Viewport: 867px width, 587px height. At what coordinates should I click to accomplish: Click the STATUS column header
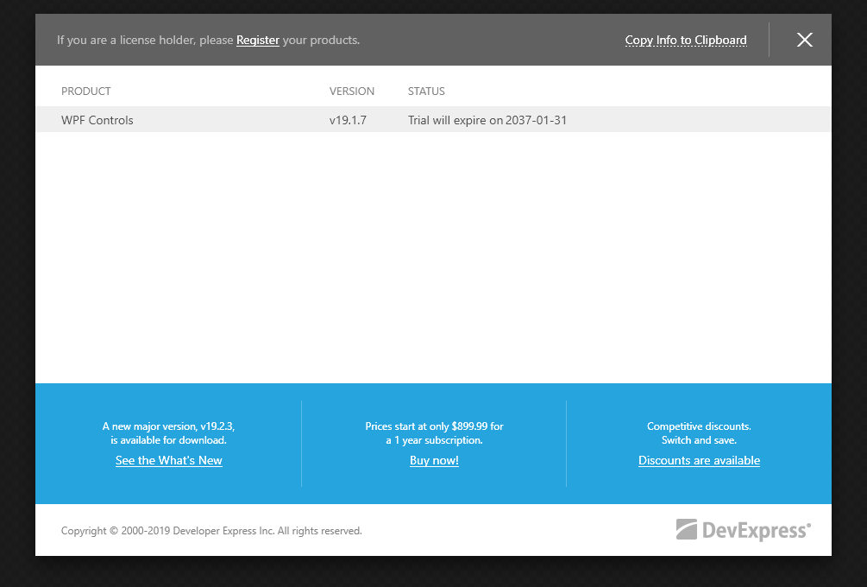pyautogui.click(x=426, y=91)
